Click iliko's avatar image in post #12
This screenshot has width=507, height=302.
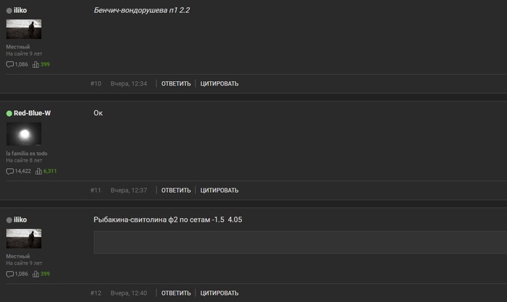(24, 238)
